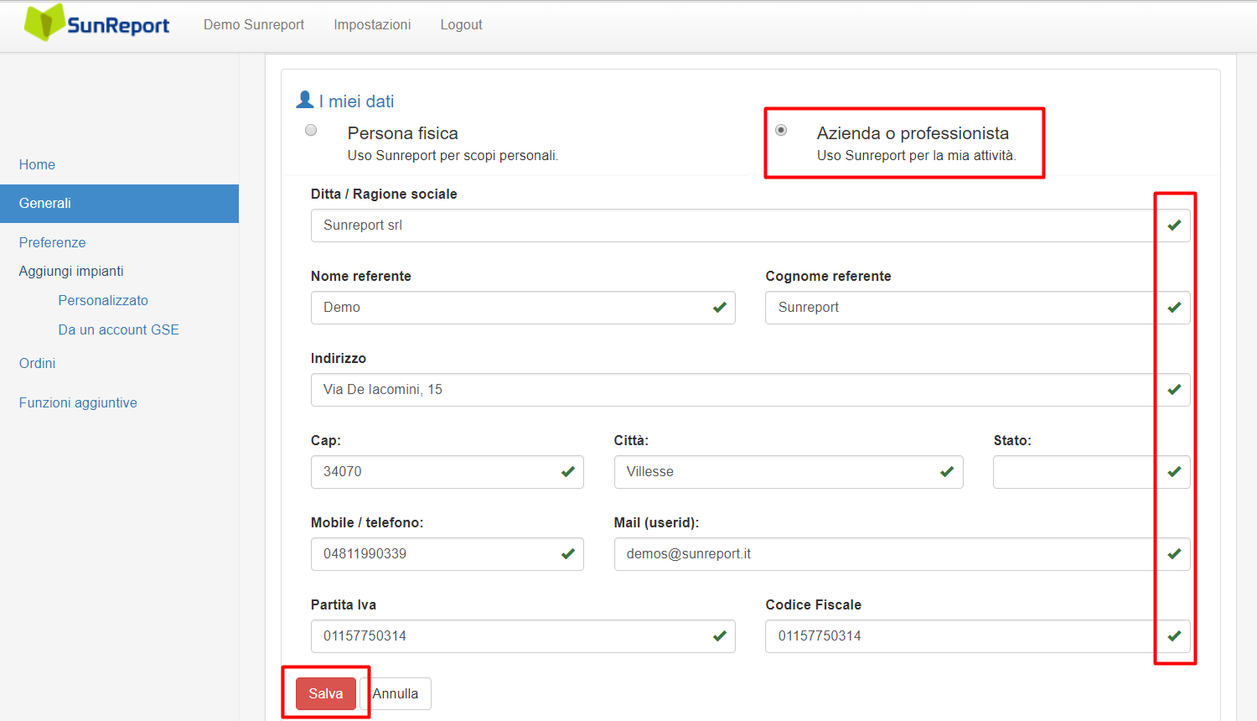Open Impostazioni in top menu
This screenshot has width=1257, height=721.
pyautogui.click(x=372, y=24)
